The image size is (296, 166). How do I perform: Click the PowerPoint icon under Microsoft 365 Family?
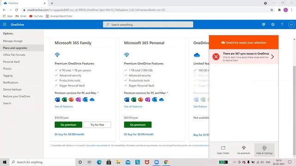[x=71, y=100]
